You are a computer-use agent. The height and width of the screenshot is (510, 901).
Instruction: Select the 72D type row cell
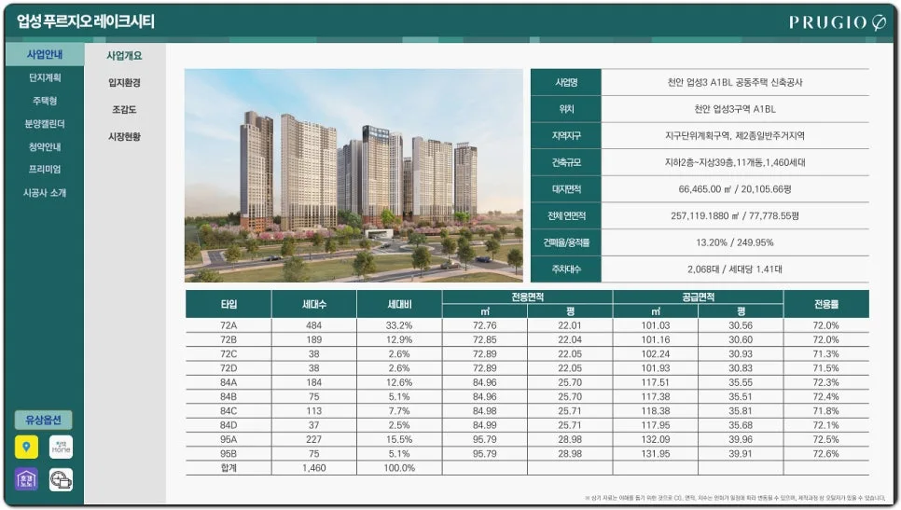click(x=229, y=368)
